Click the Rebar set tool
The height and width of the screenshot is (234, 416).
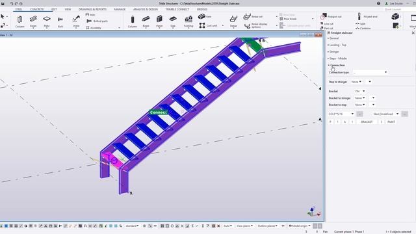point(253,16)
